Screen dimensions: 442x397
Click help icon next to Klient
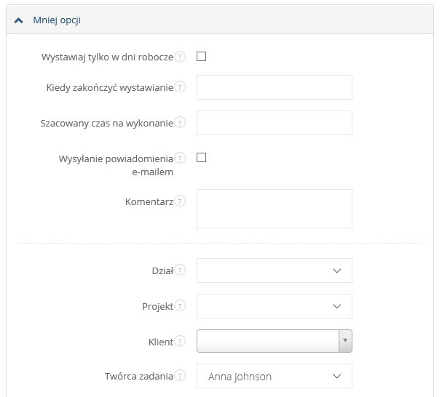tap(180, 340)
